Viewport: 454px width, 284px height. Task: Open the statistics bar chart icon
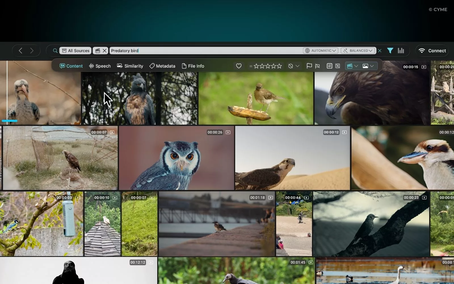pos(401,51)
